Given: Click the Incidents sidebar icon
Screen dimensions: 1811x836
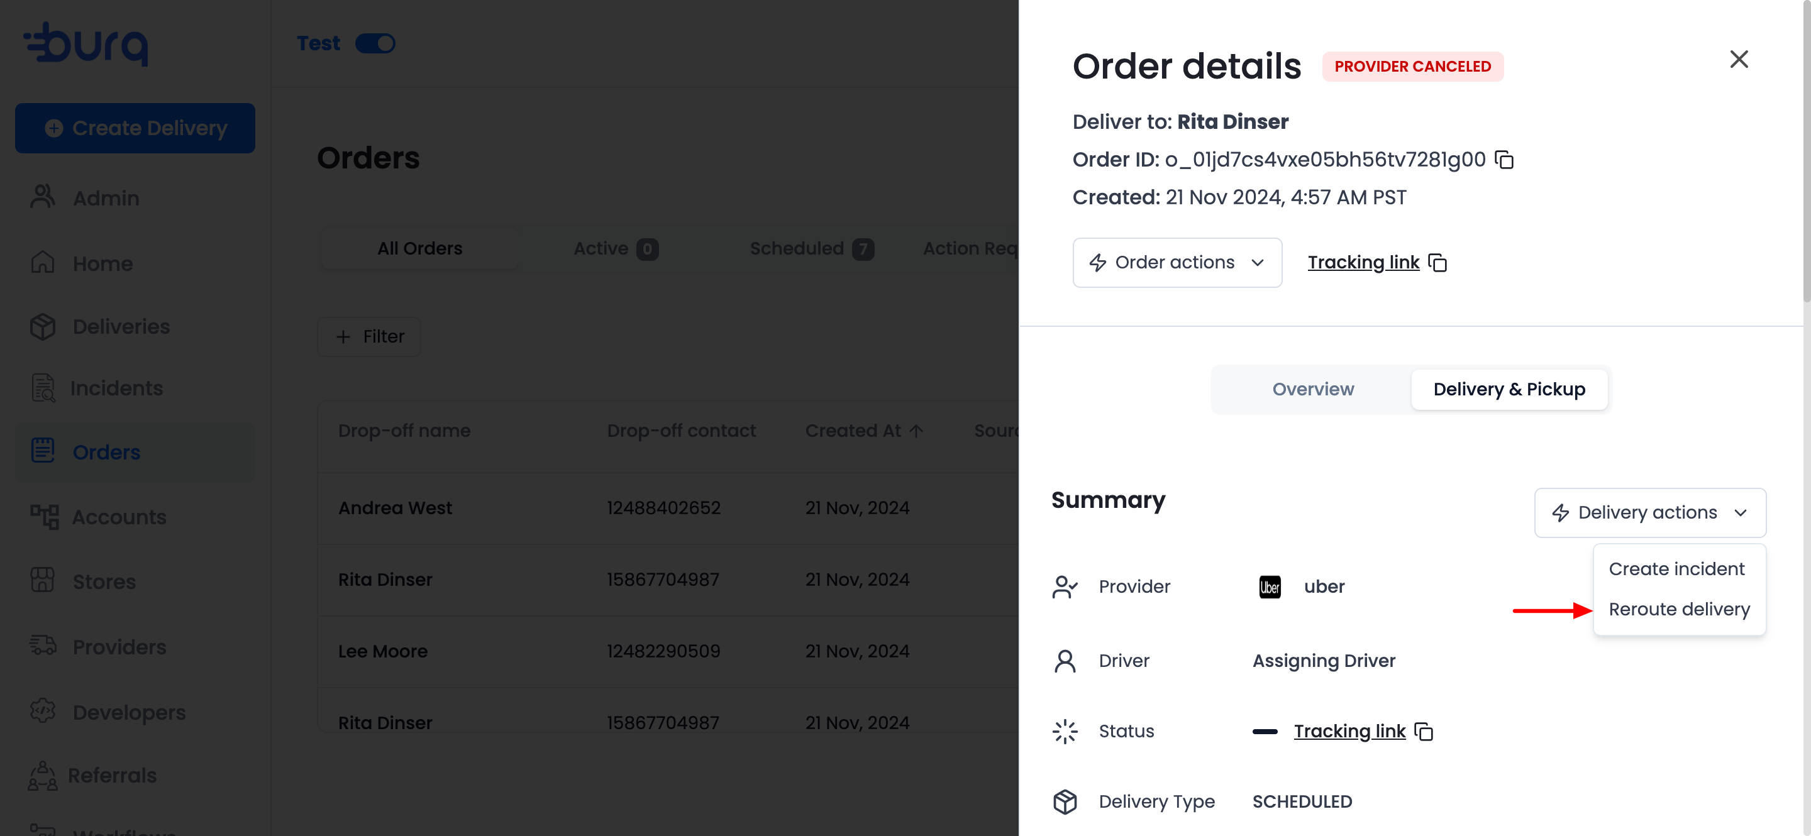Looking at the screenshot, I should point(43,388).
